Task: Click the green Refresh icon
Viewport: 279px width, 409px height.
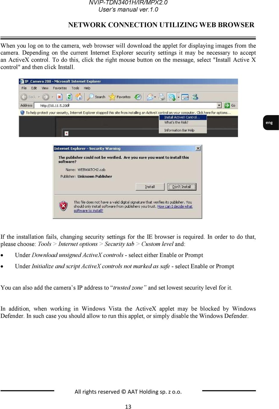Action: (69, 97)
